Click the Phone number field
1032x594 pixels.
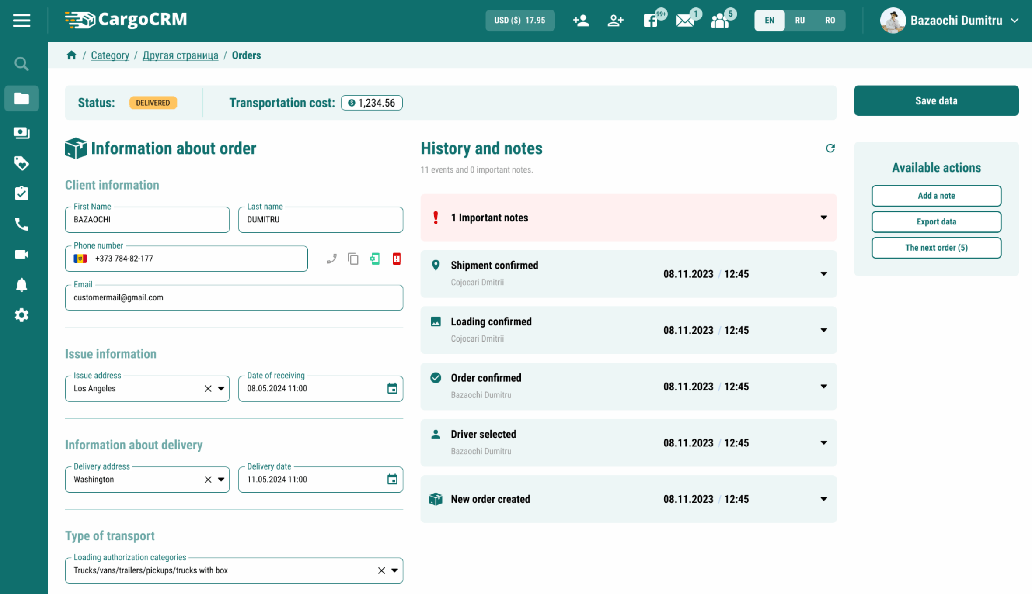[x=186, y=259]
